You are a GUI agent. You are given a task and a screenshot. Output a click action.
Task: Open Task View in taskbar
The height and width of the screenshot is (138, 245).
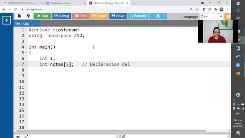pyautogui.click(x=238, y=18)
